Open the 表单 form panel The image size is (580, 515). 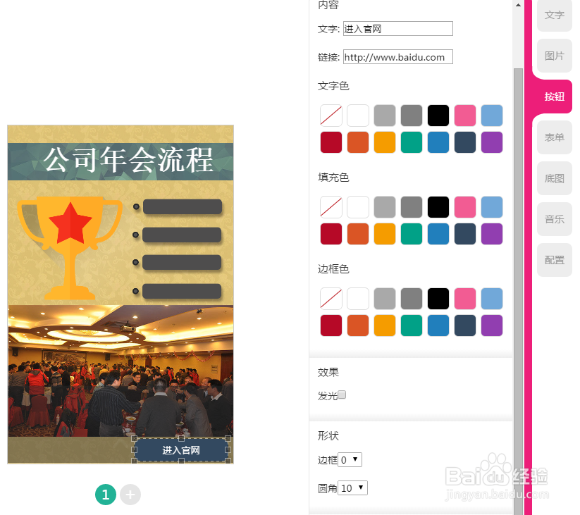[554, 137]
